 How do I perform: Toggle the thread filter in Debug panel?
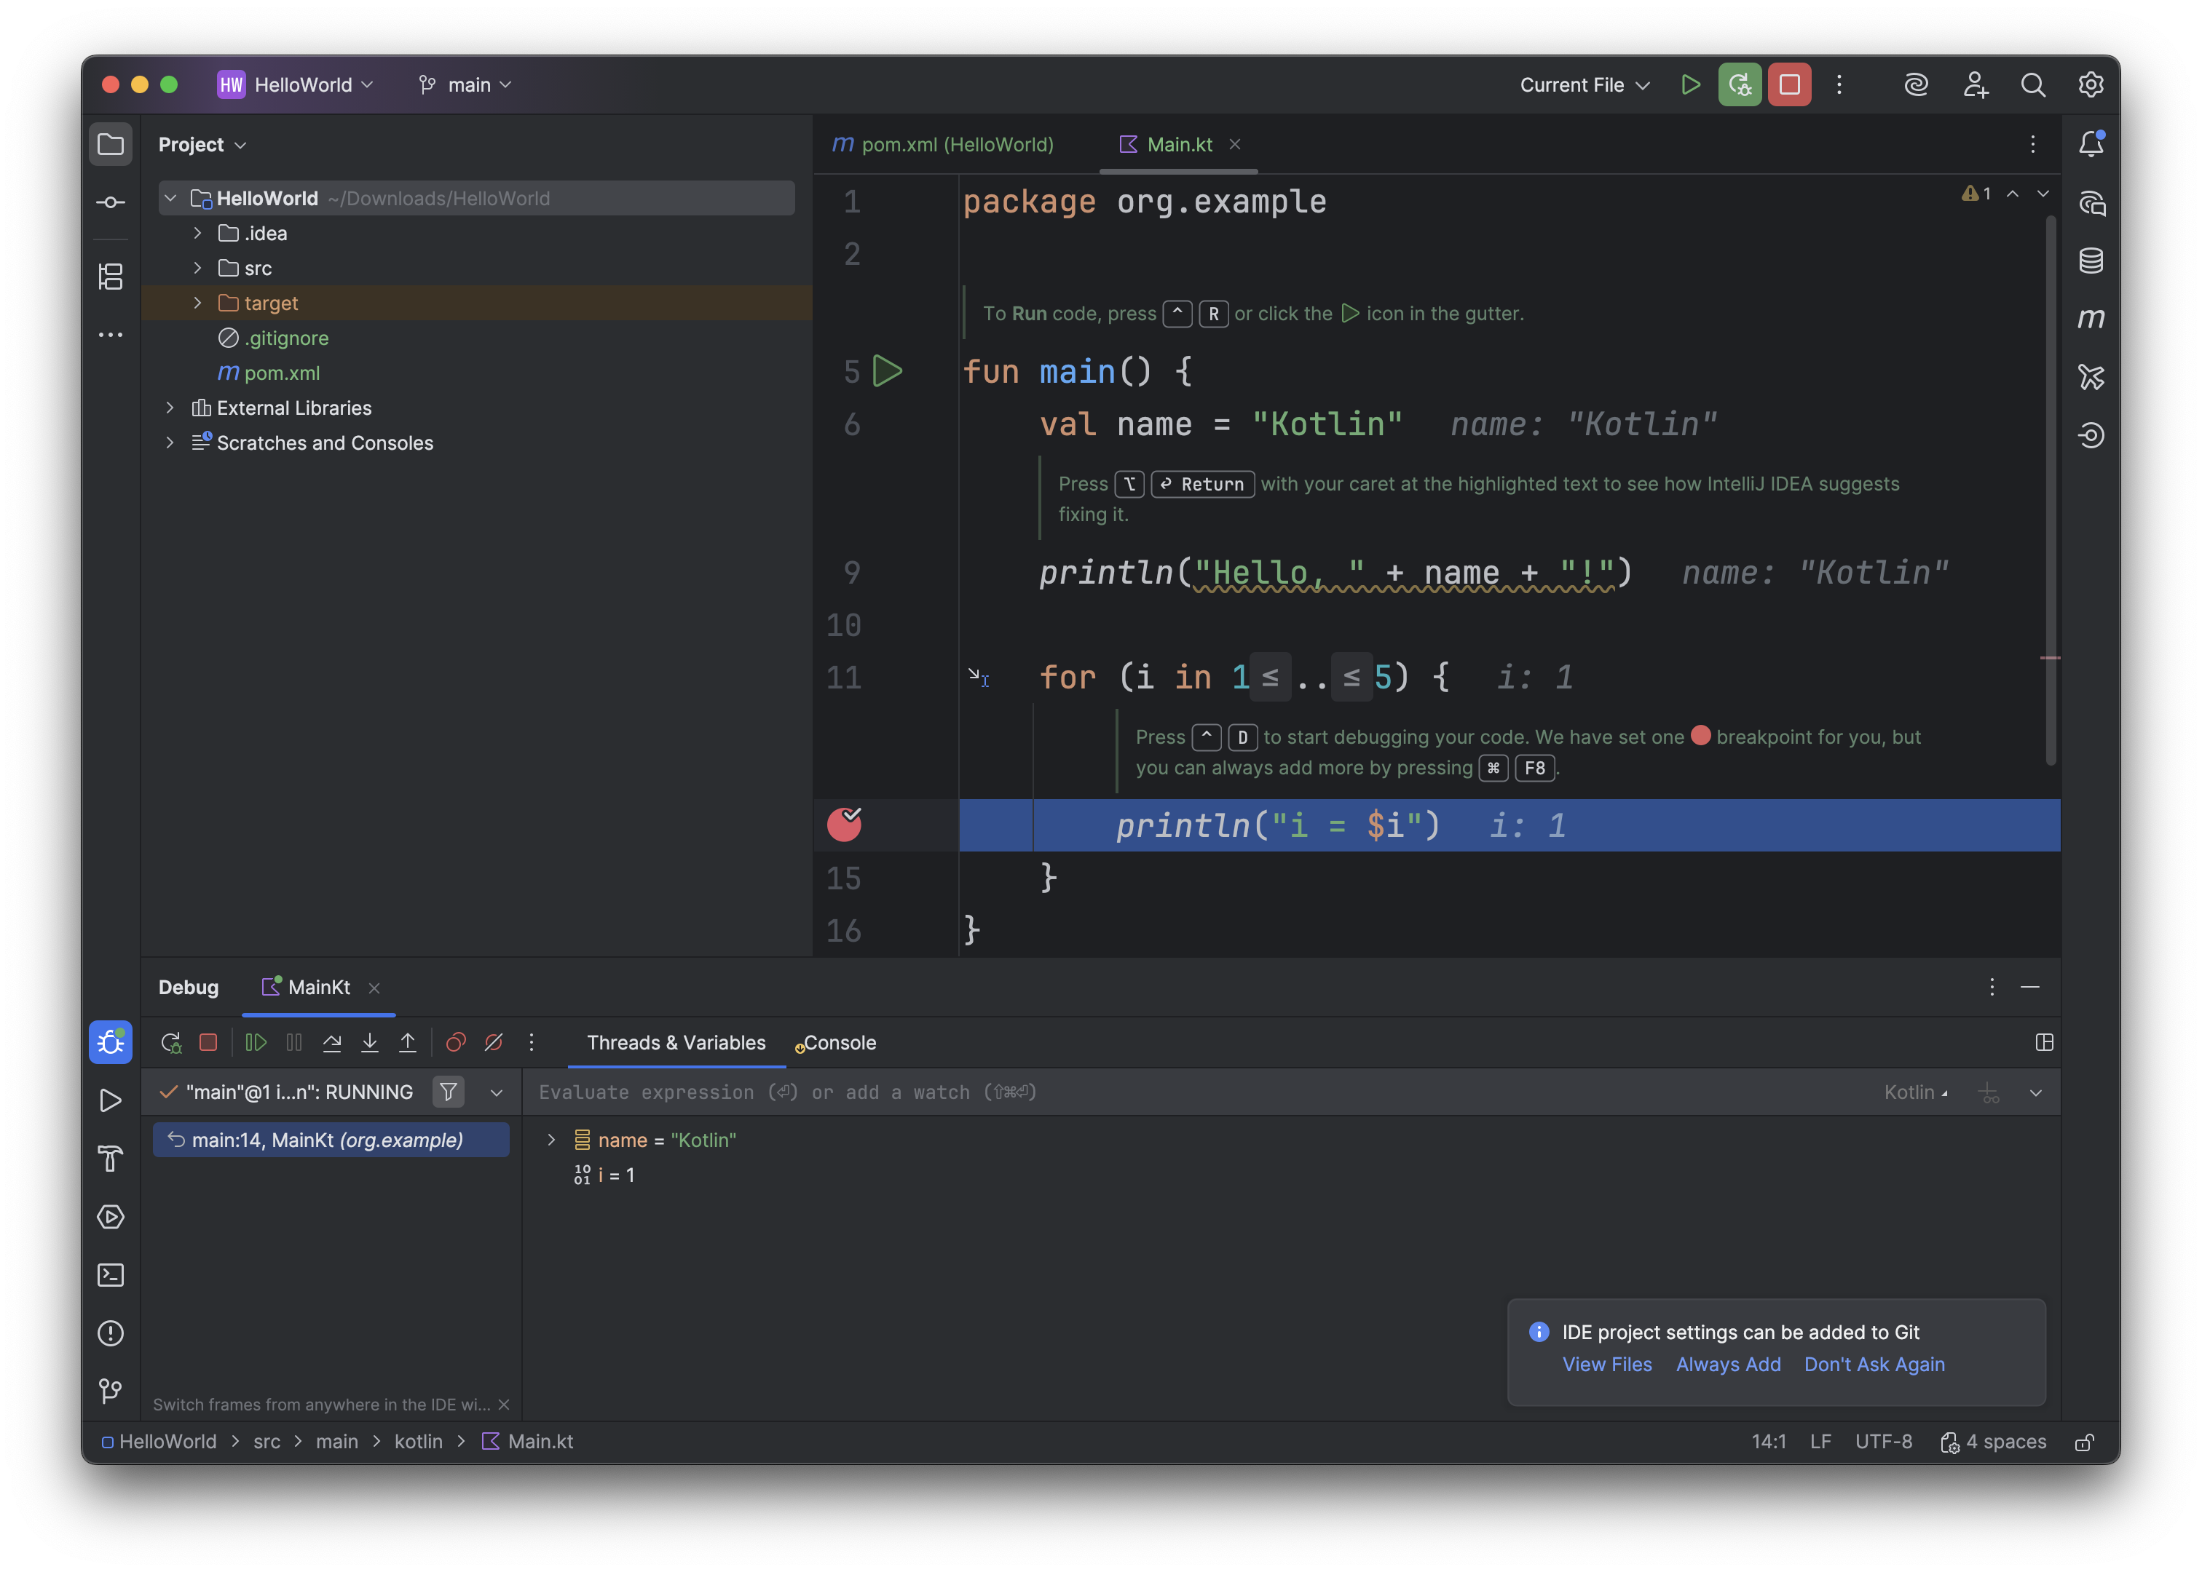pos(449,1092)
